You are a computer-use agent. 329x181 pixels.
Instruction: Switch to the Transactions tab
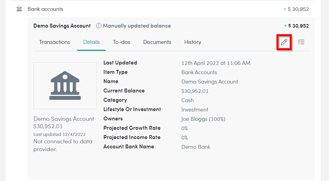tap(55, 42)
